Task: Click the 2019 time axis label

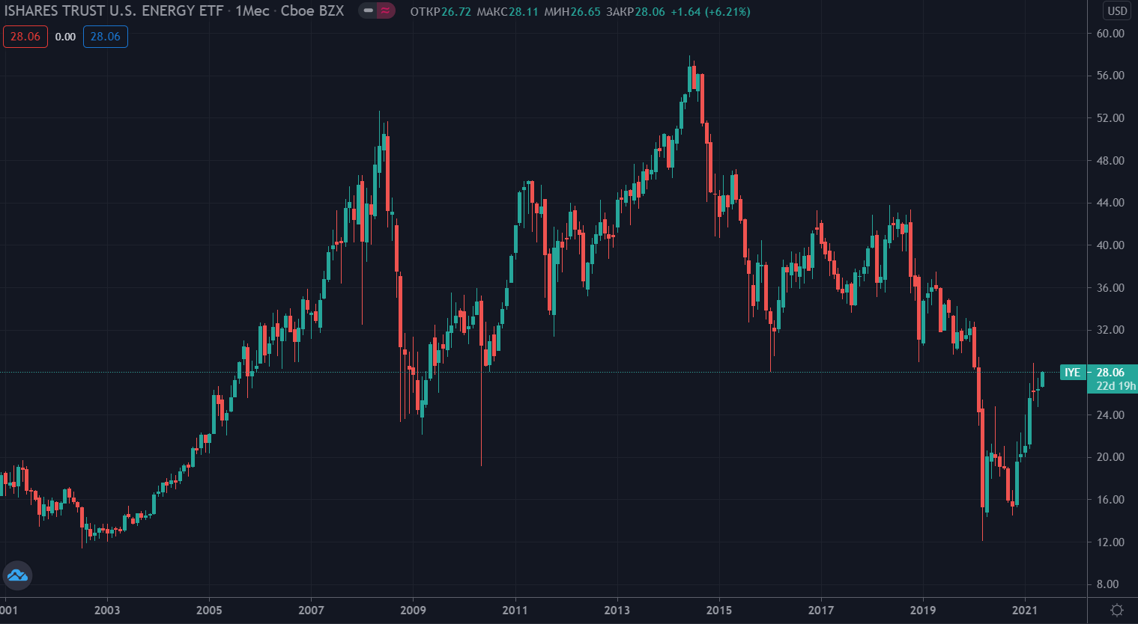Action: tap(923, 611)
